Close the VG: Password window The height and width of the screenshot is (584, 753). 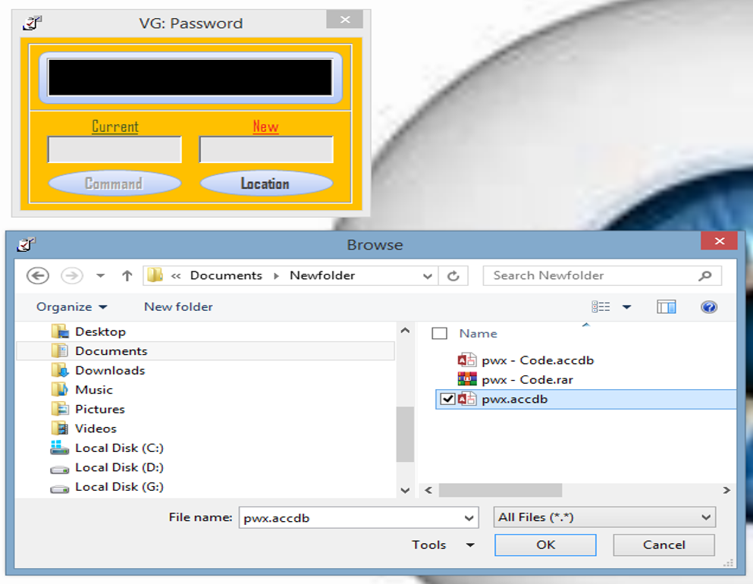pyautogui.click(x=344, y=19)
